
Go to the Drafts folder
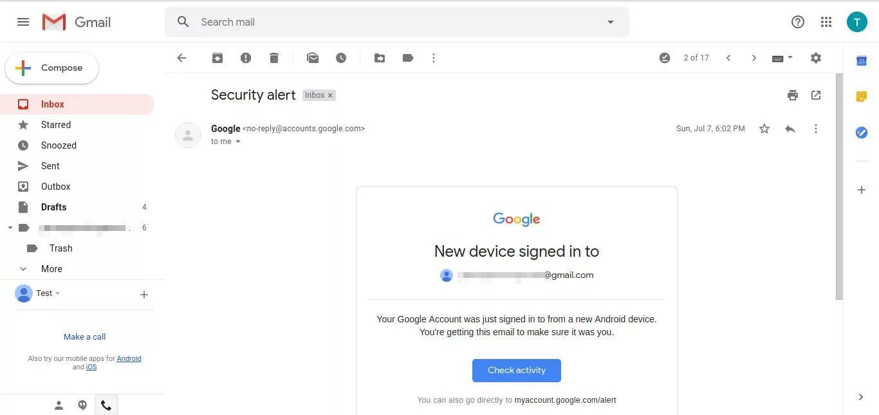[53, 207]
